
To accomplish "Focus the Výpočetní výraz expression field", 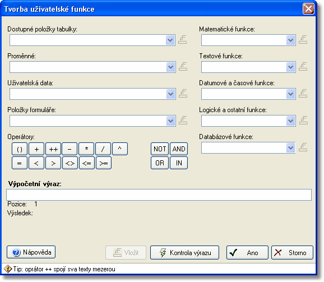I will click(x=159, y=195).
